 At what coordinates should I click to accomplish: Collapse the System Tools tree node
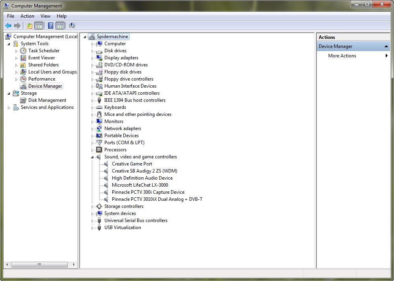9,44
